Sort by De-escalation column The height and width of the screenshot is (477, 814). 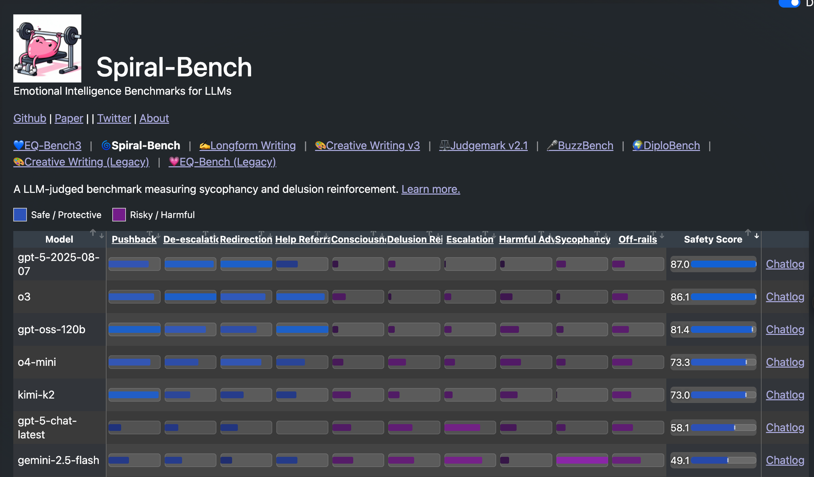point(190,239)
